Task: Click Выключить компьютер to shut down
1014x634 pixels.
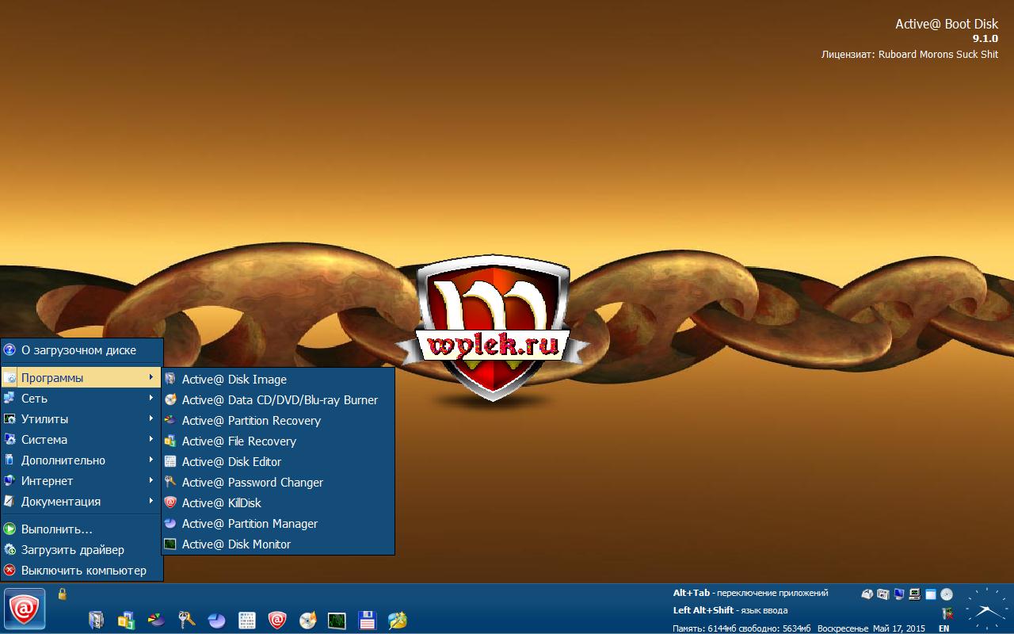Action: [83, 571]
